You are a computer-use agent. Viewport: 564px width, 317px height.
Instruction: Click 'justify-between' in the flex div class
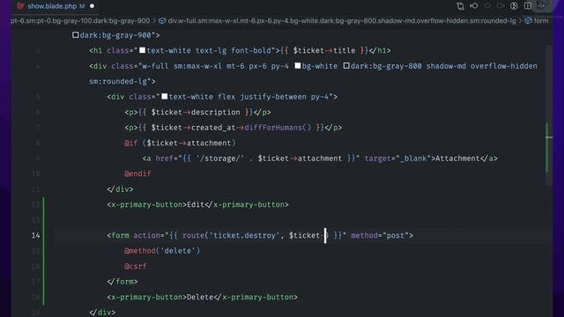[x=273, y=97]
